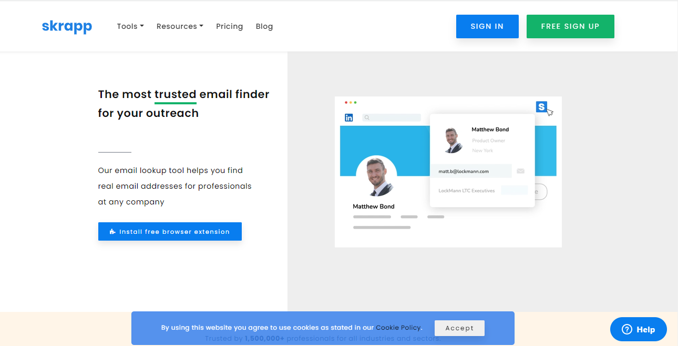This screenshot has width=678, height=346.
Task: Click the FREE SIGN UP button
Action: click(570, 26)
